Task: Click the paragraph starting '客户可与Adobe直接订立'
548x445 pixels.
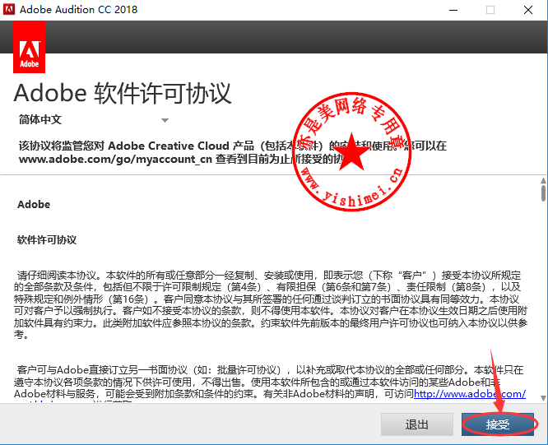Action: (270, 382)
